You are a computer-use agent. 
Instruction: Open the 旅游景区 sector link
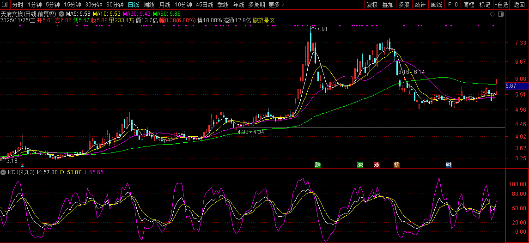tap(263, 21)
